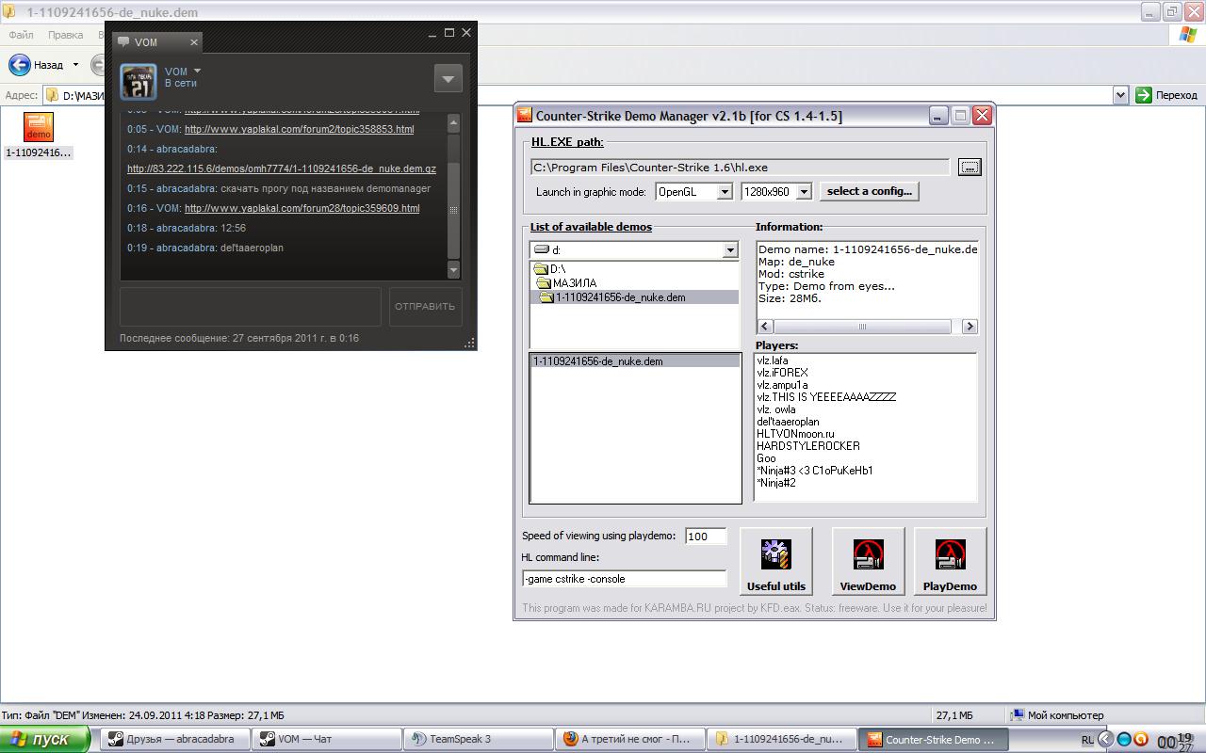Select player vlz.ampu1a

click(782, 385)
